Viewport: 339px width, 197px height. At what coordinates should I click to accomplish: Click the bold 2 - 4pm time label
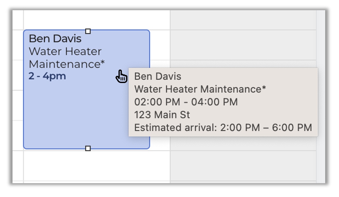tap(47, 76)
